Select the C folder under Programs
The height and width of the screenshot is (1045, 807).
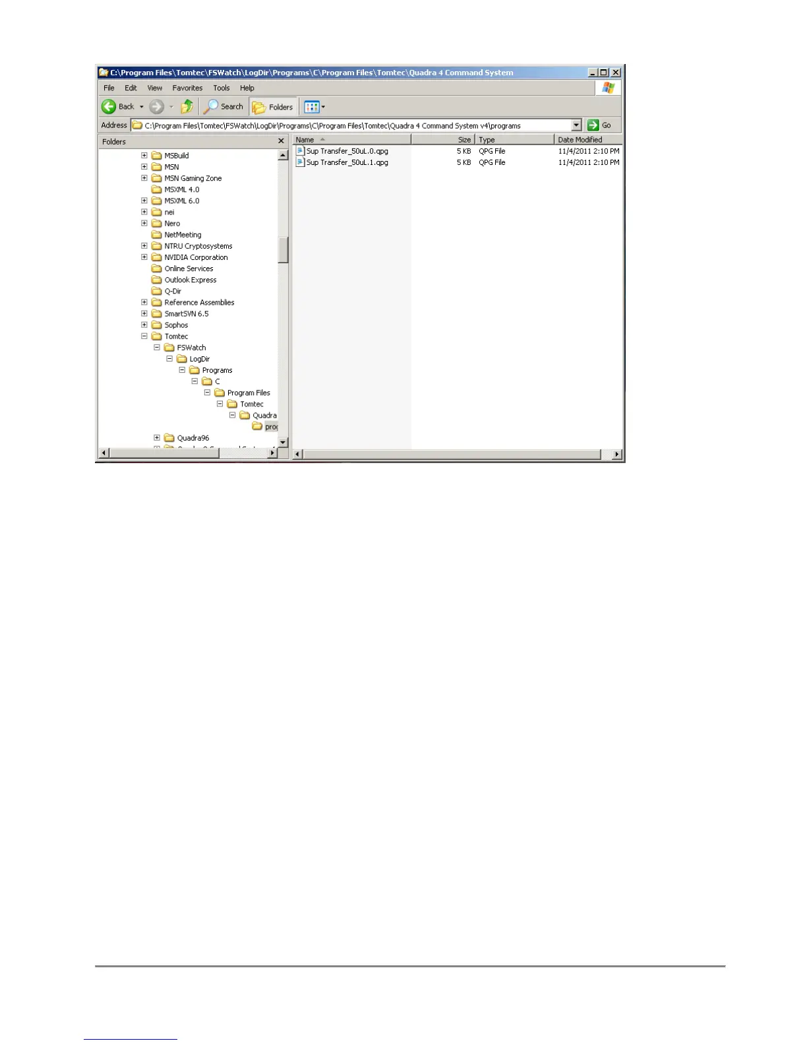click(x=217, y=381)
